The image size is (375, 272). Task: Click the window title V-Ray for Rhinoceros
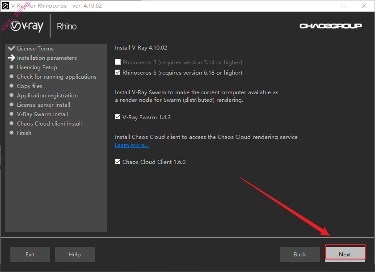point(56,6)
